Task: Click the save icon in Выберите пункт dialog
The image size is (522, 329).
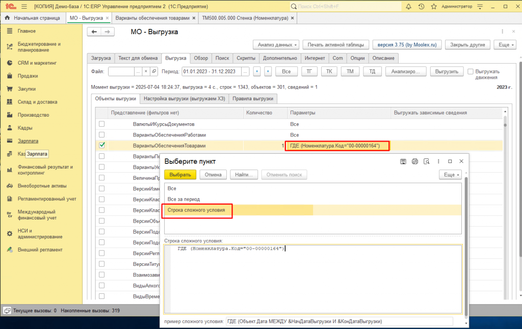Action: tap(403, 161)
